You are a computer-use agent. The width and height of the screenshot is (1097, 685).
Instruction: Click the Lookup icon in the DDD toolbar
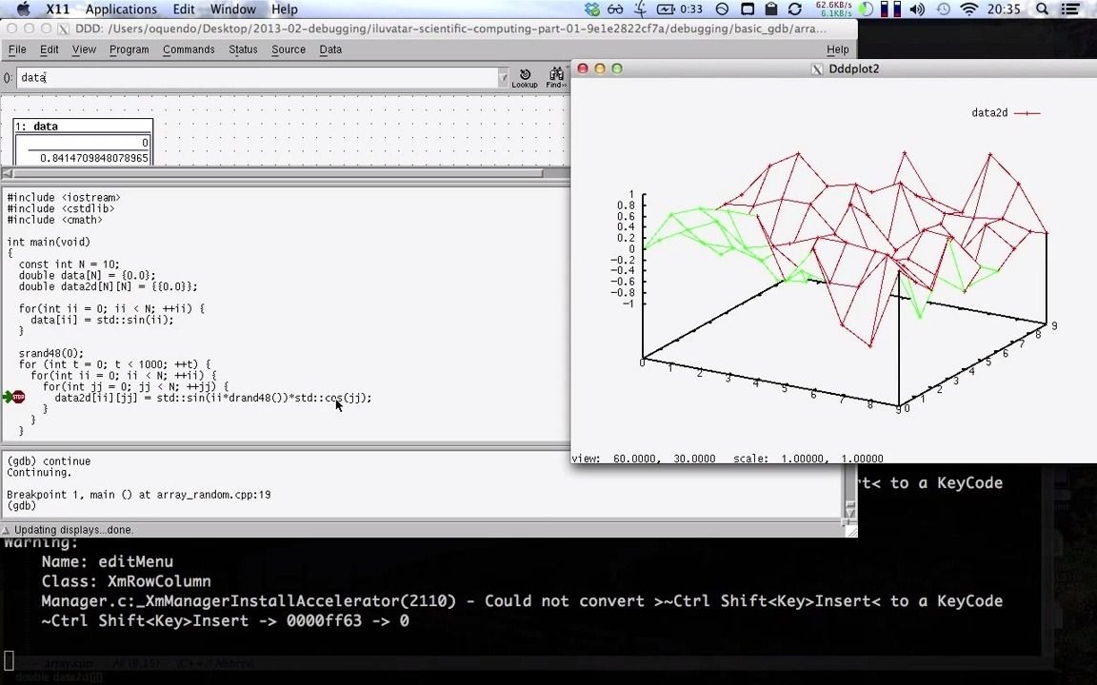[525, 75]
